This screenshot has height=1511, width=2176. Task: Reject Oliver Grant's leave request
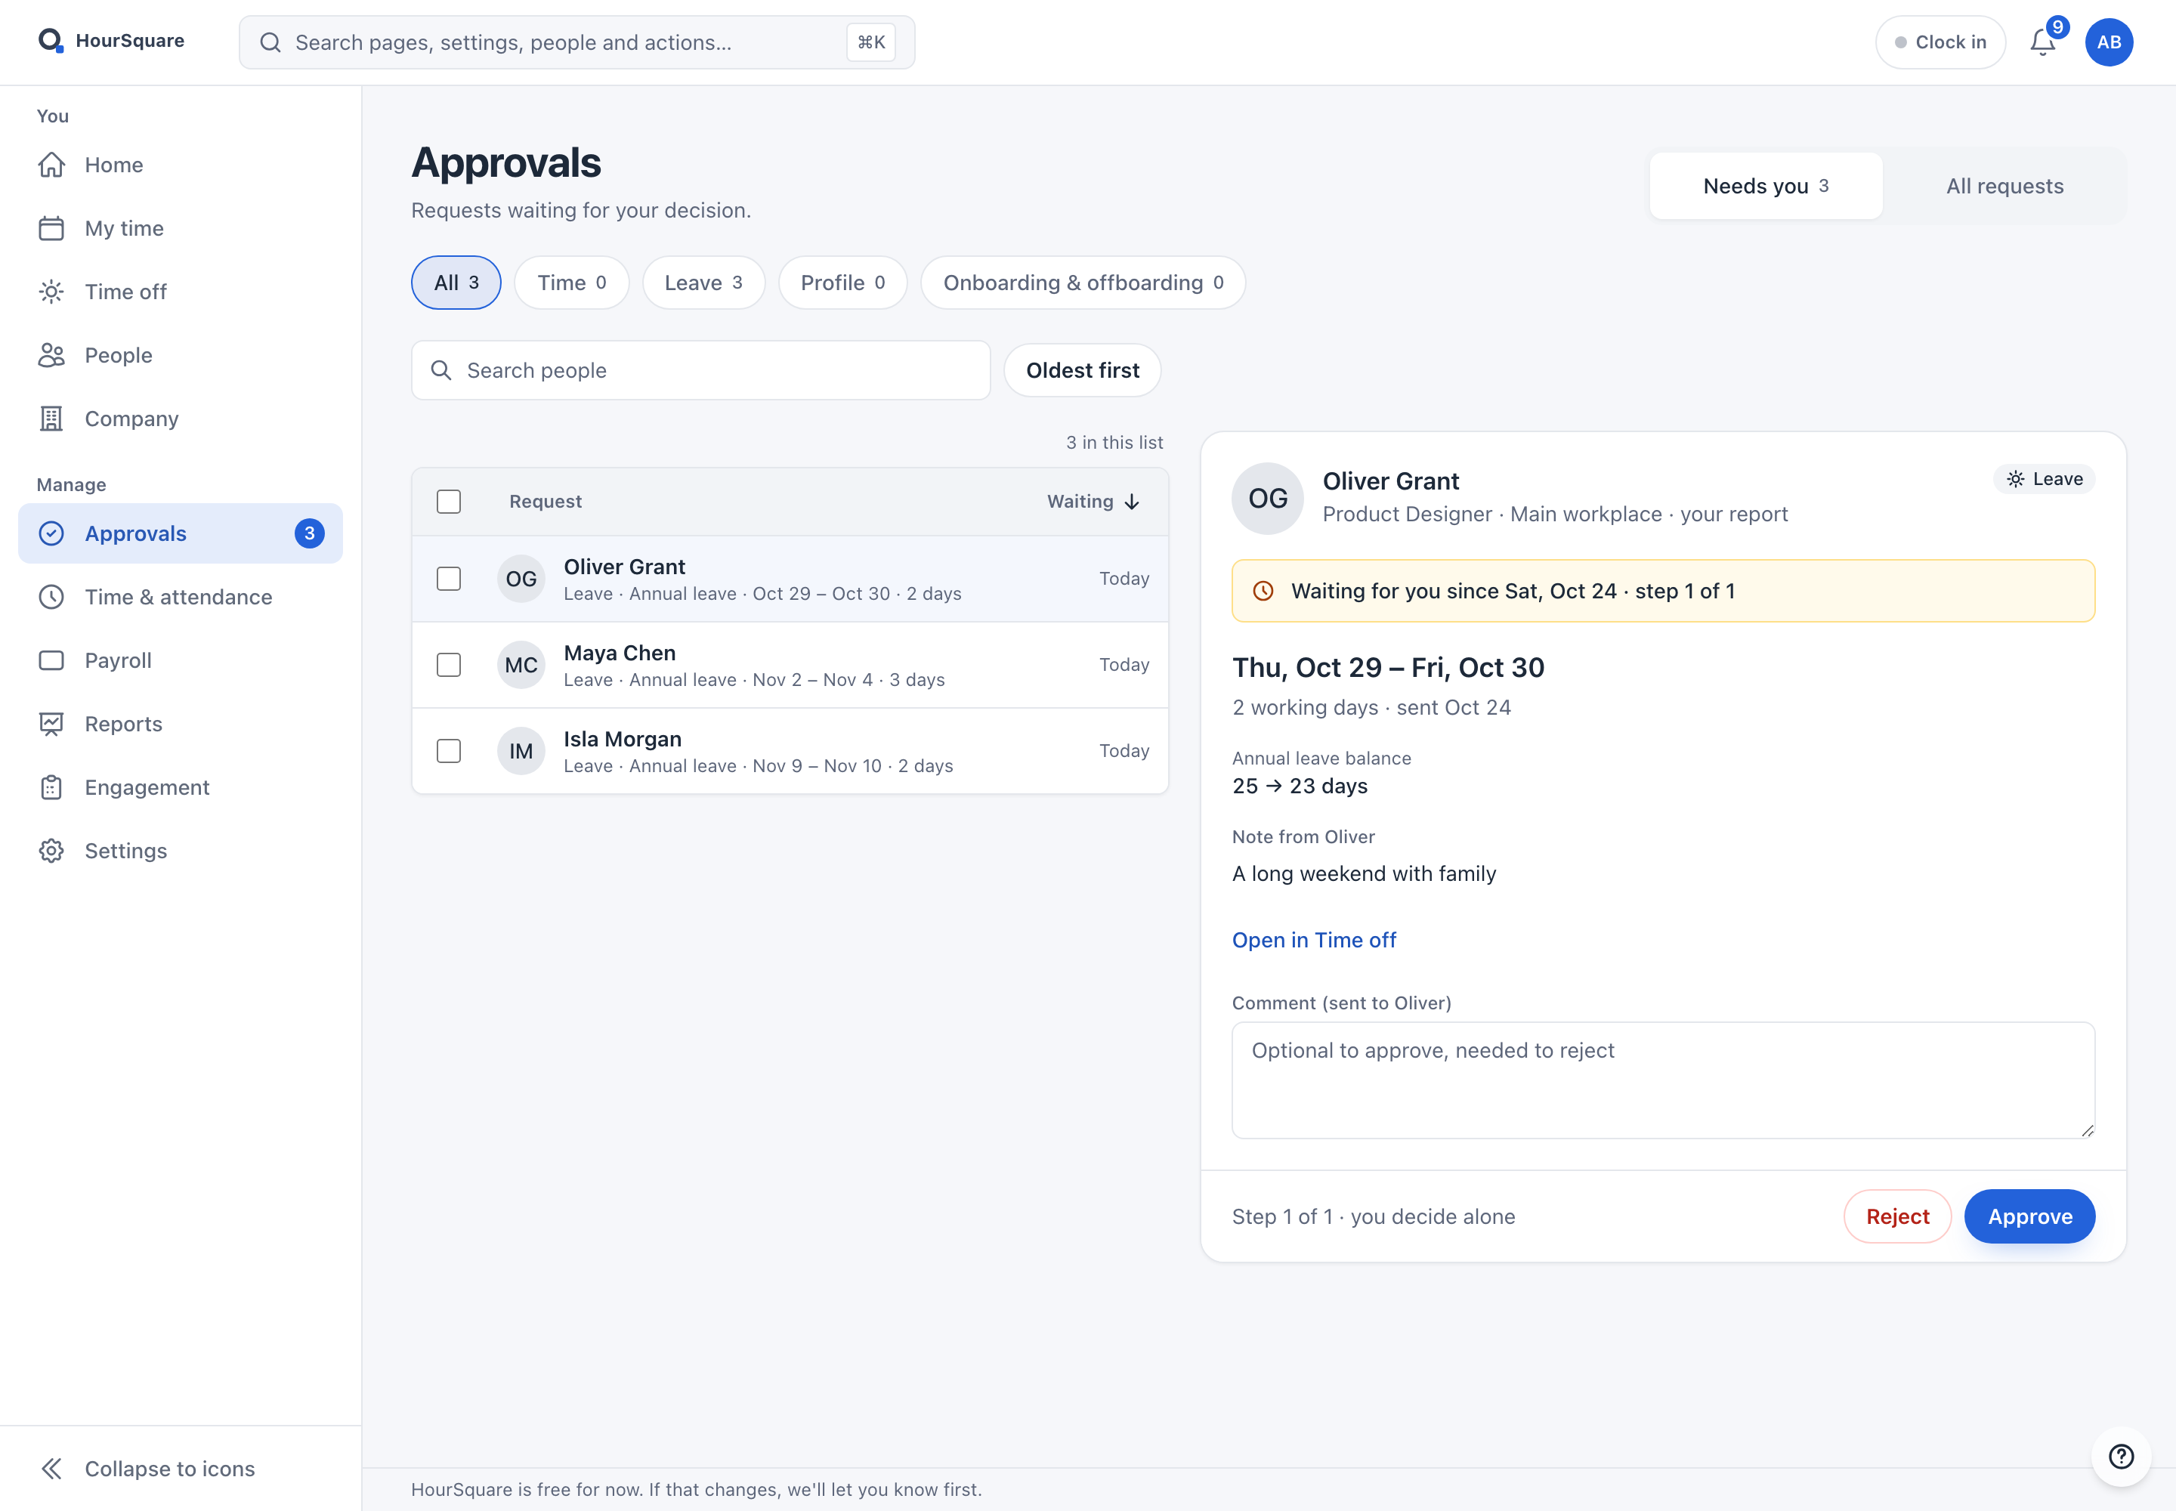(1896, 1216)
